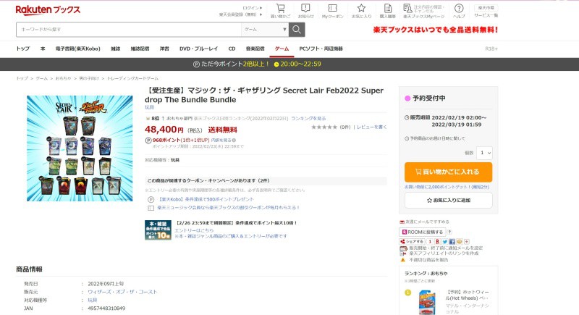
Task: Switch to the DVD・ブルーレイ tab
Action: pyautogui.click(x=198, y=49)
